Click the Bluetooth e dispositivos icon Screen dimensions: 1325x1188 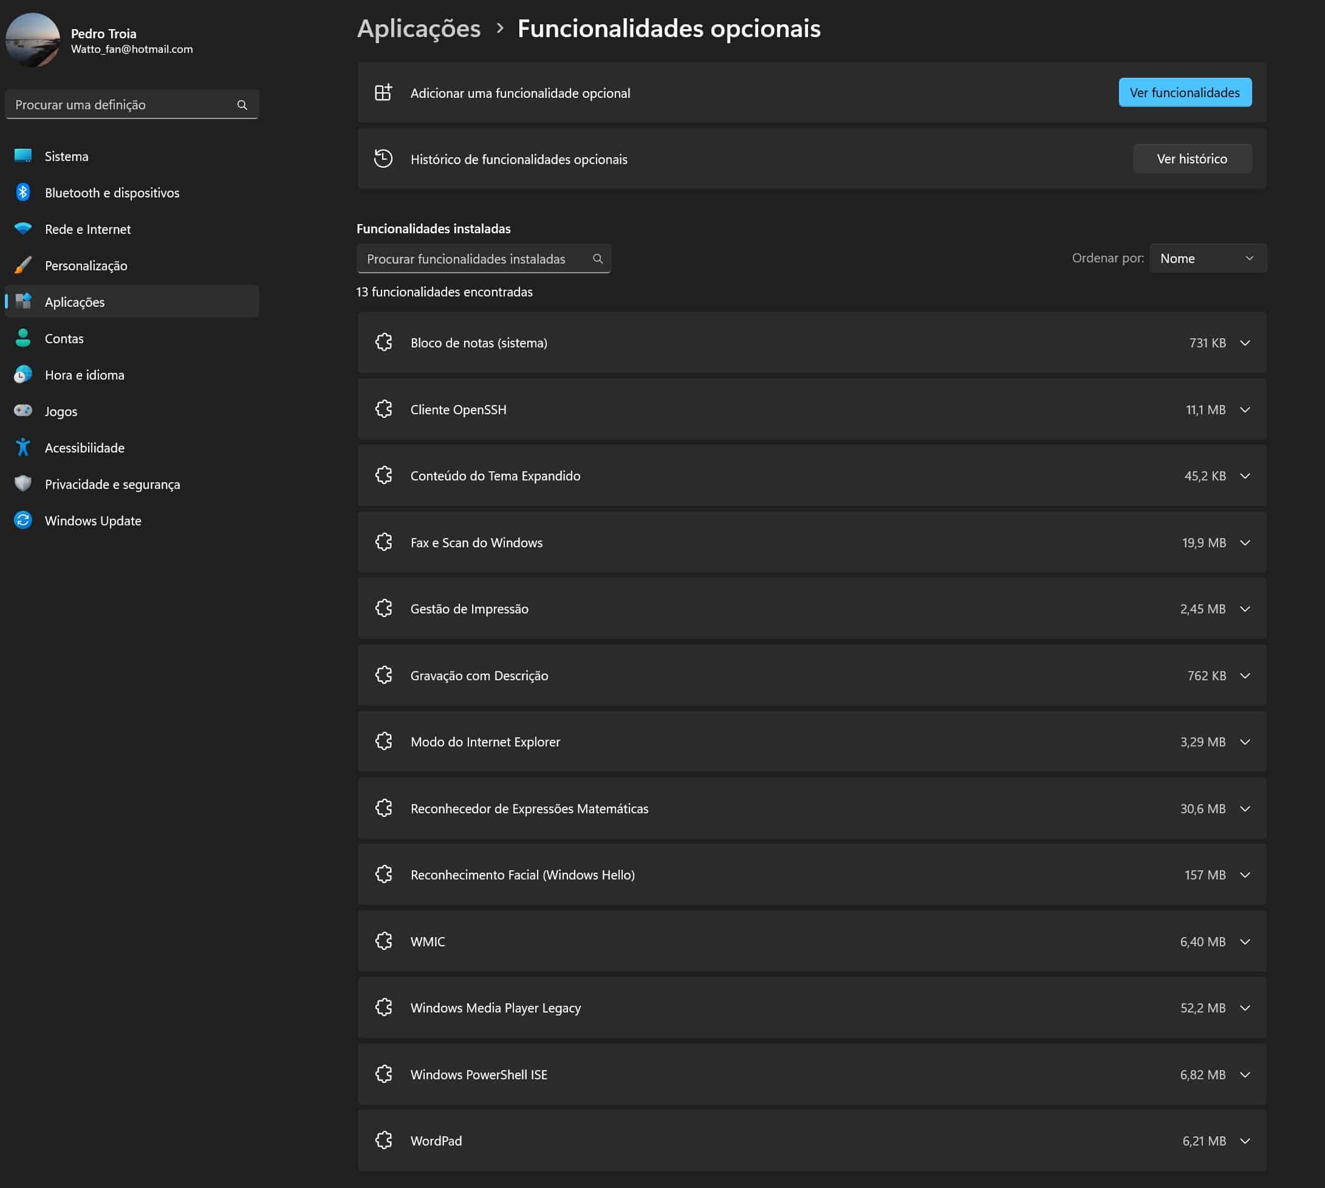tap(23, 193)
